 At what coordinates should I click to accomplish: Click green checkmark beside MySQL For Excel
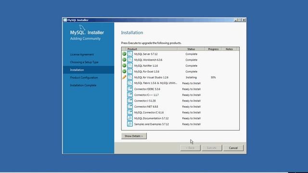(x=124, y=72)
